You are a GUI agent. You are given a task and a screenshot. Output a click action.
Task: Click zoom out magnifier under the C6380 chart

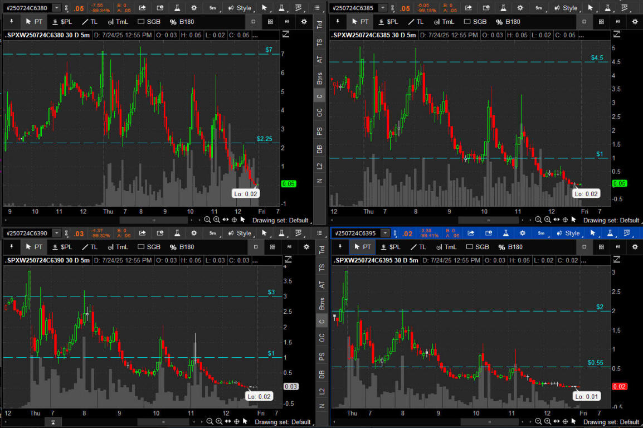coord(207,220)
